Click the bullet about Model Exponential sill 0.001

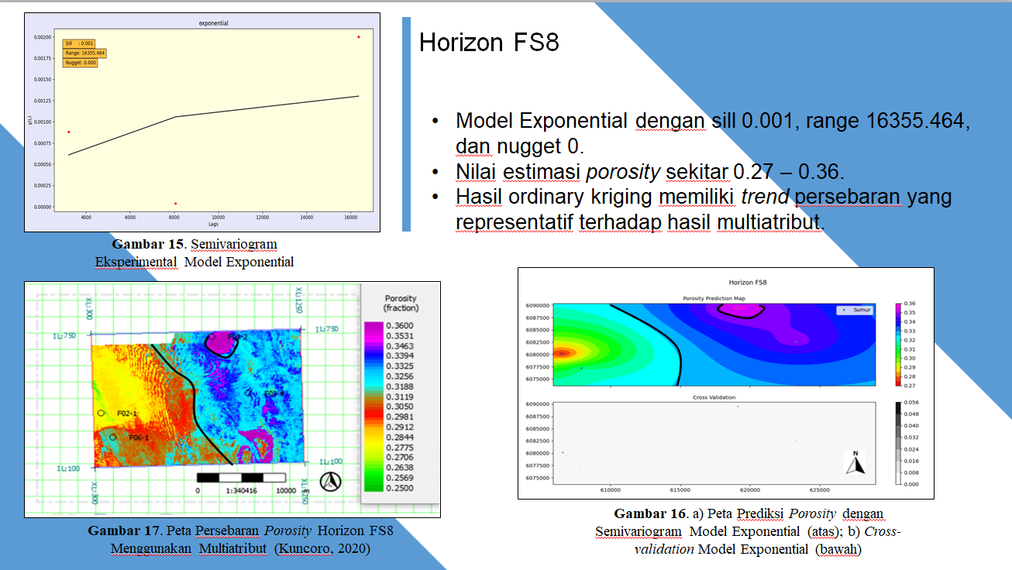(x=713, y=132)
